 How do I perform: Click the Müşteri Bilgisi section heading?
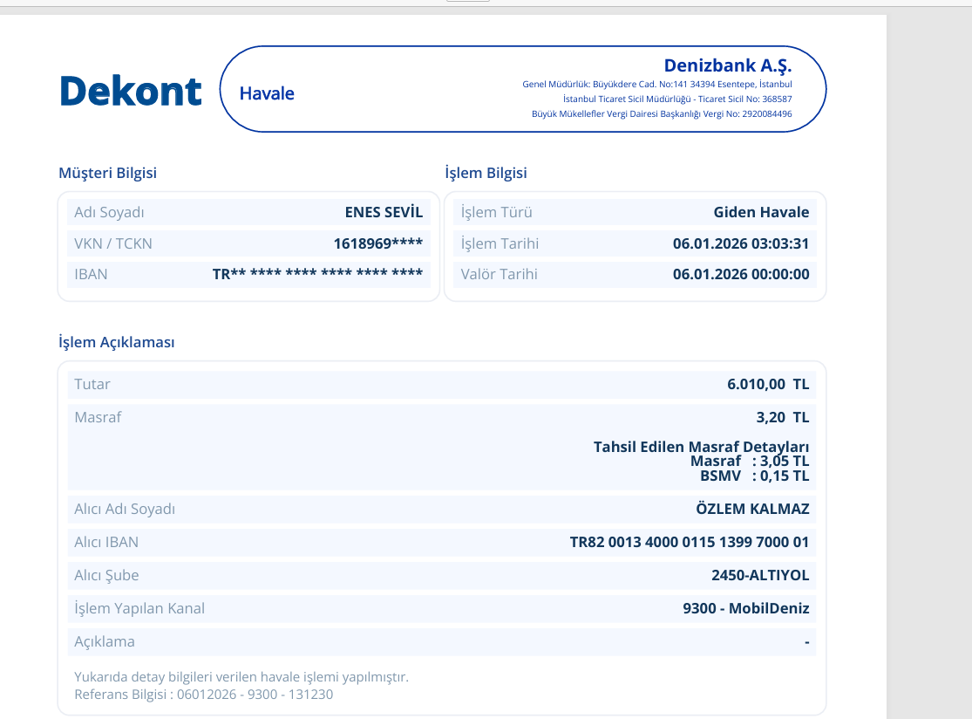click(107, 173)
